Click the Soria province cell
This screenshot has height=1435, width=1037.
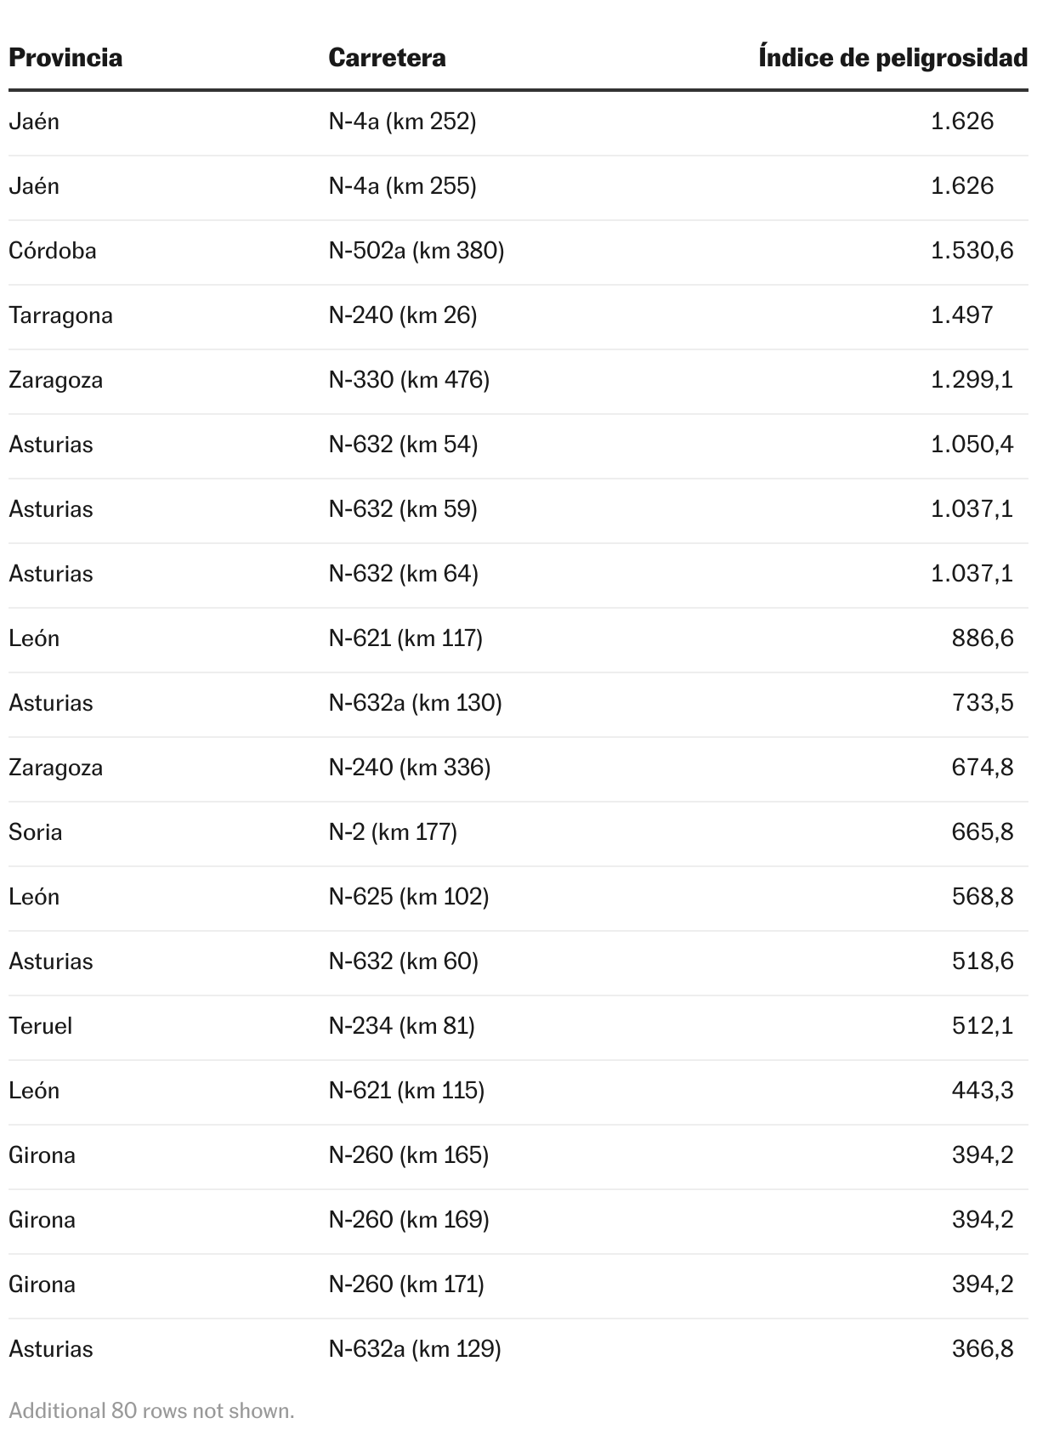(36, 832)
